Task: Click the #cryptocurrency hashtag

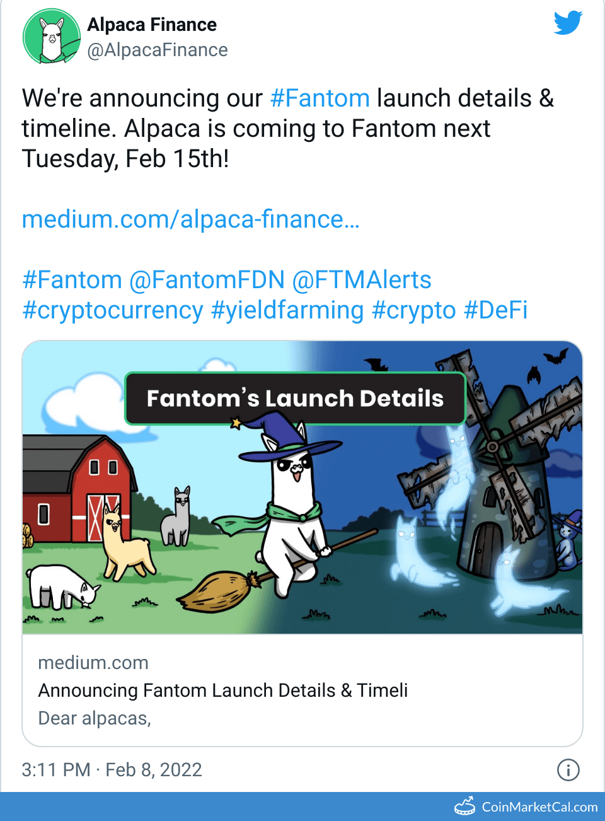Action: coord(113,310)
